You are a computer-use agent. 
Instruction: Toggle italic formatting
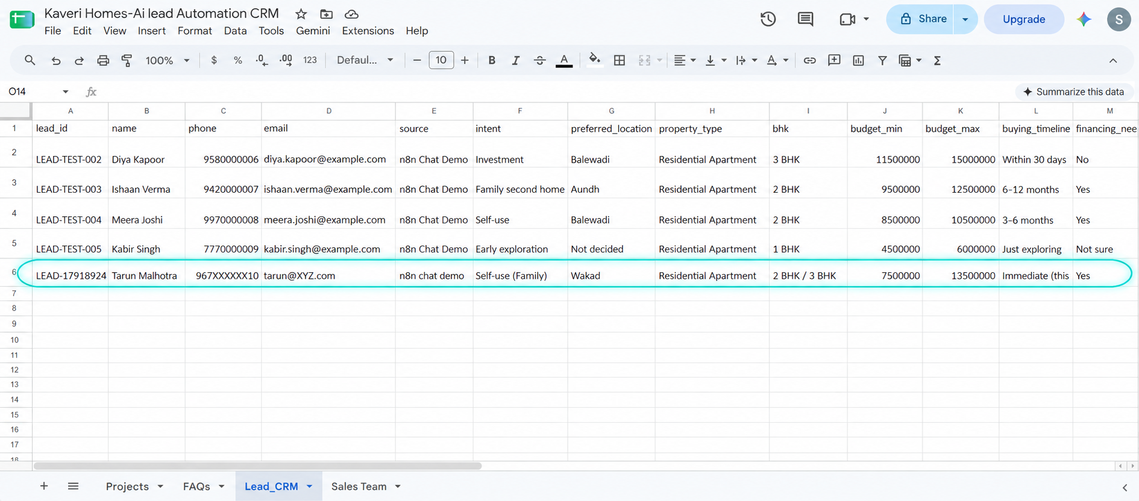515,60
